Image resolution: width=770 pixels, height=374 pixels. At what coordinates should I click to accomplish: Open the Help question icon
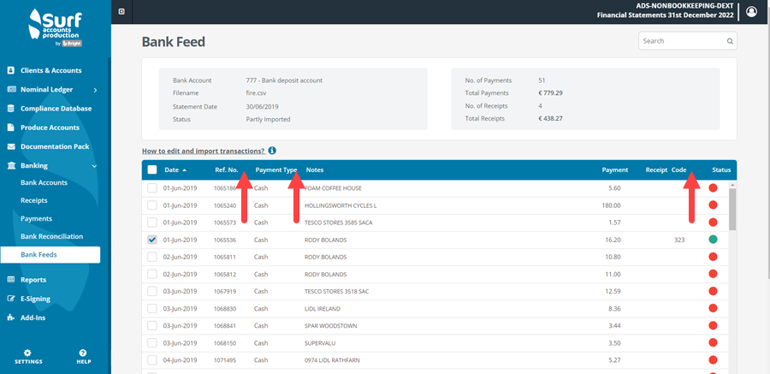click(x=83, y=353)
